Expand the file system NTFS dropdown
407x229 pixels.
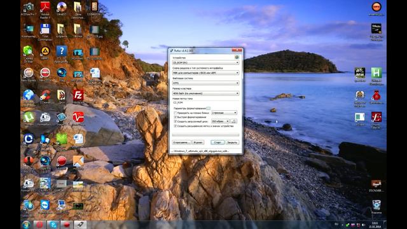point(205,83)
